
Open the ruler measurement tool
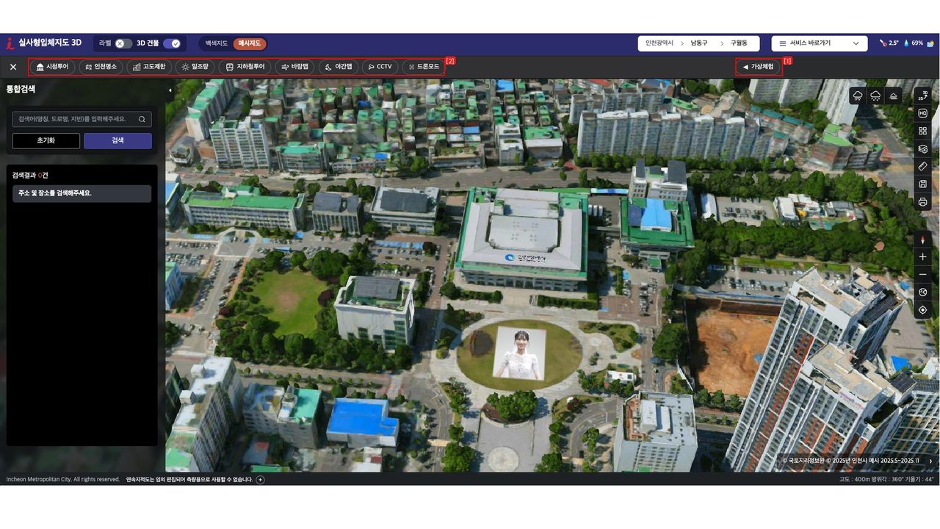pyautogui.click(x=922, y=166)
